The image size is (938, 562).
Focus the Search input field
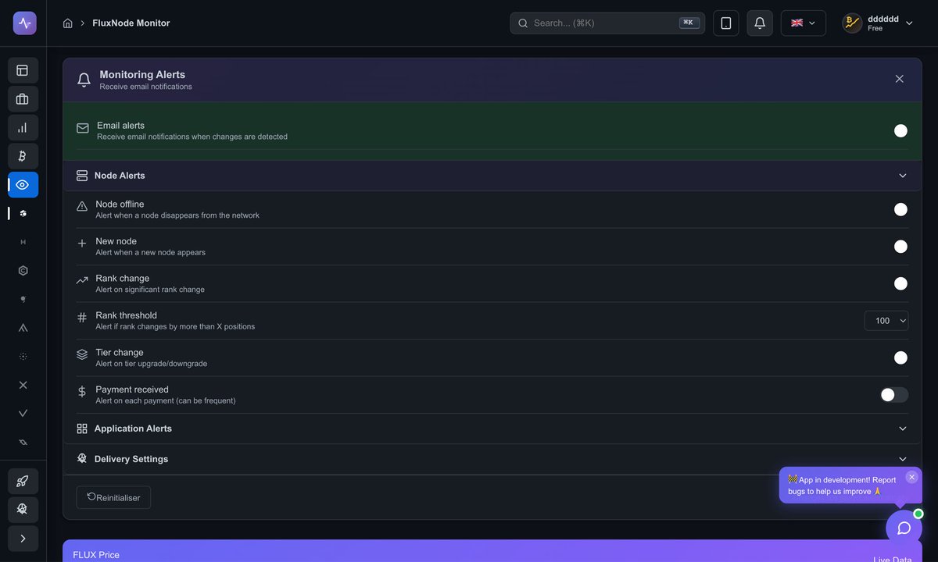607,23
